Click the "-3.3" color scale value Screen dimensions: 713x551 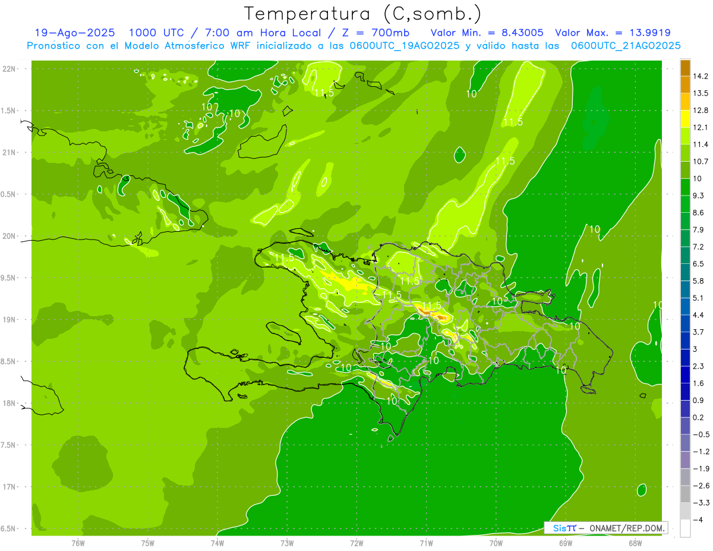coord(700,503)
